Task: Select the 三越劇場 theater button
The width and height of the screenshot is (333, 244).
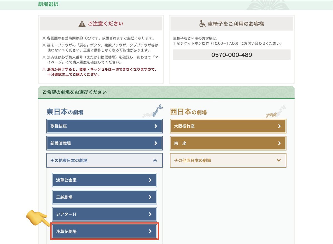Action: (104, 197)
